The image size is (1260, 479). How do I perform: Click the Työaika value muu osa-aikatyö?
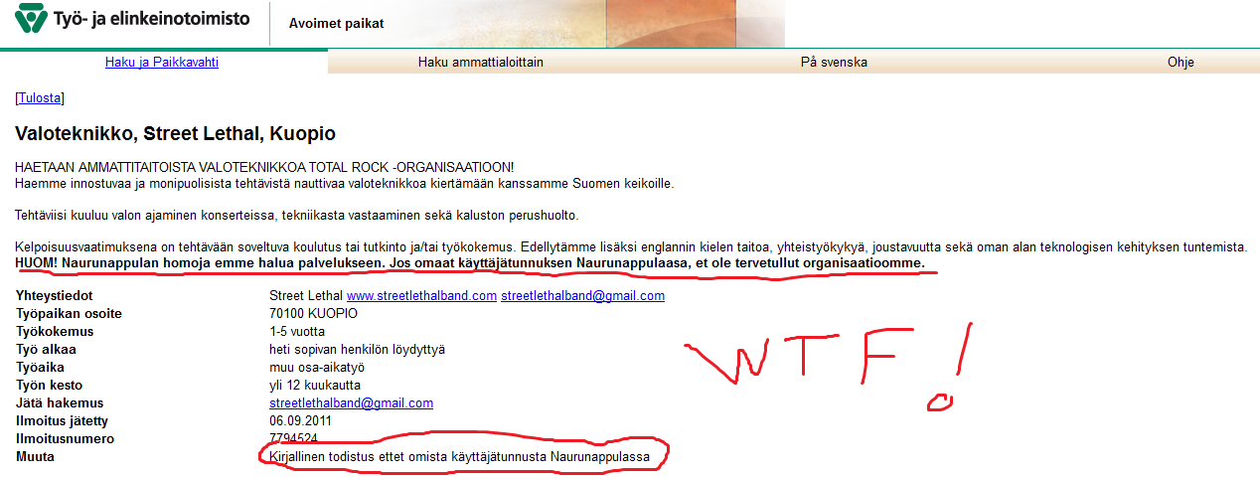pos(316,367)
